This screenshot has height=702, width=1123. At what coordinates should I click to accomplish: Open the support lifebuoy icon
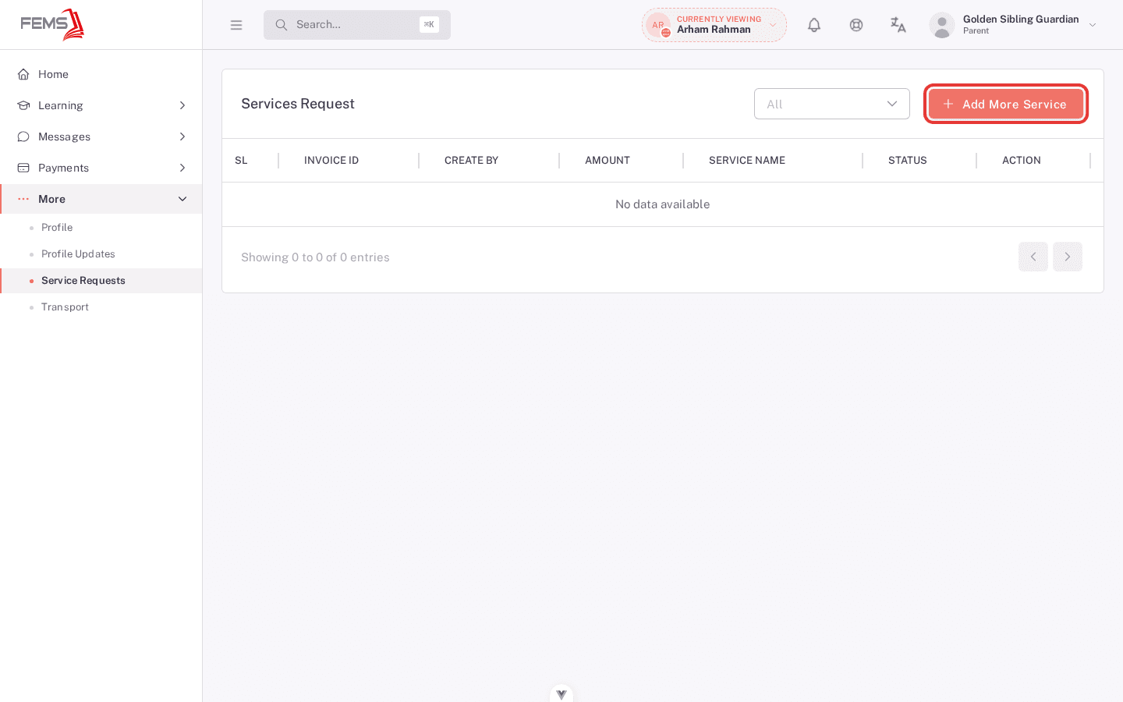click(x=856, y=25)
